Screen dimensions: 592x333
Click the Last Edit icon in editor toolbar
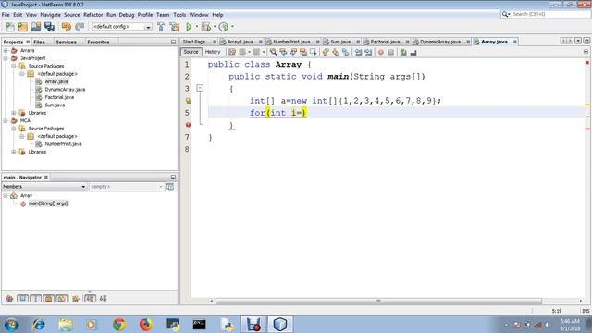pyautogui.click(x=232, y=52)
